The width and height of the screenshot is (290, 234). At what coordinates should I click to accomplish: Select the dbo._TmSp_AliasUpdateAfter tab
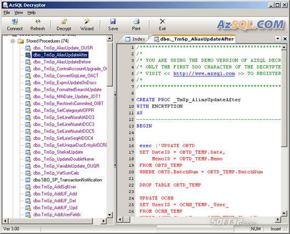pyautogui.click(x=194, y=39)
